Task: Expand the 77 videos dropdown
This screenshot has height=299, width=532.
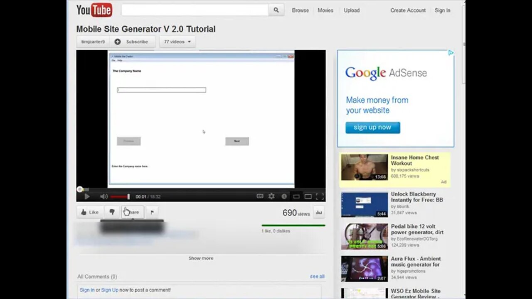Action: point(177,42)
